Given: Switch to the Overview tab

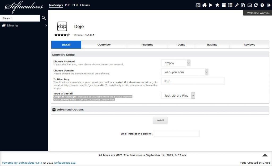Looking at the screenshot, I should coord(104,45).
